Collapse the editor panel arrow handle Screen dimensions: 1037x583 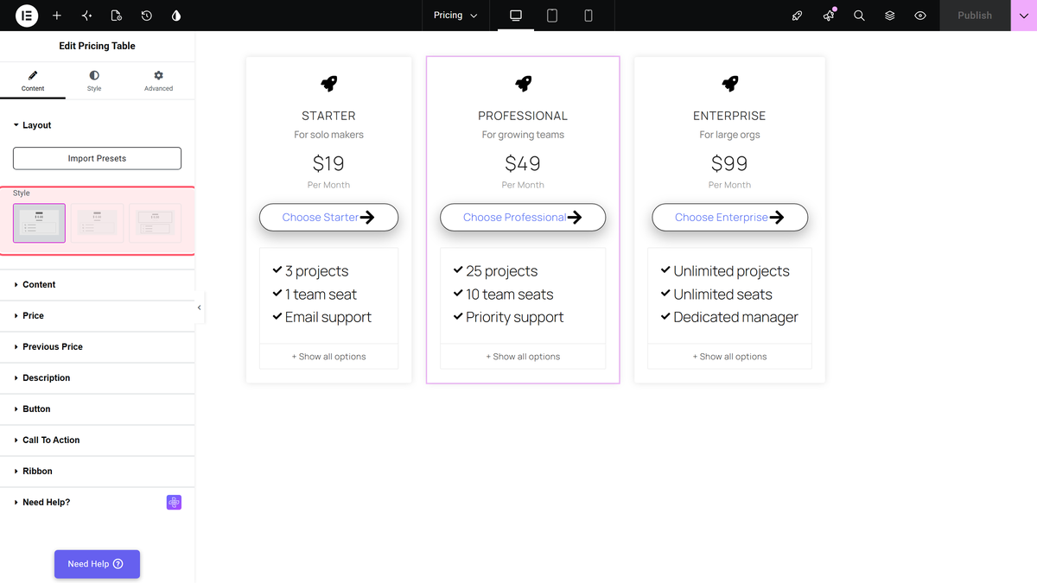tap(200, 307)
